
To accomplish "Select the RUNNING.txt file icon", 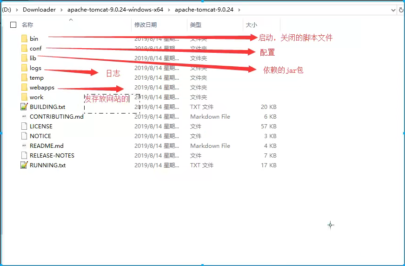I will point(24,165).
